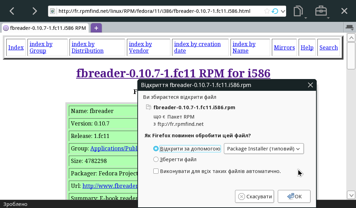Select the 'Зберегти файл' radio button
This screenshot has height=208, width=356.
click(156, 159)
